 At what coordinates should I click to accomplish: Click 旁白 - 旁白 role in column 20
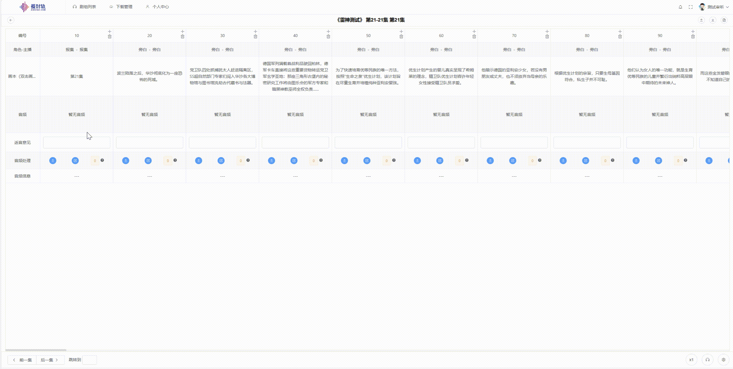[x=150, y=50]
